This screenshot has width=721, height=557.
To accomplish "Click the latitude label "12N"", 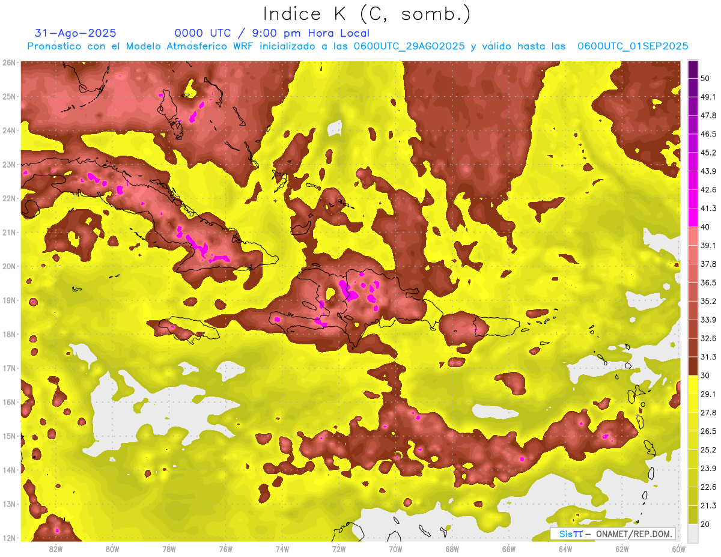I will (9, 538).
